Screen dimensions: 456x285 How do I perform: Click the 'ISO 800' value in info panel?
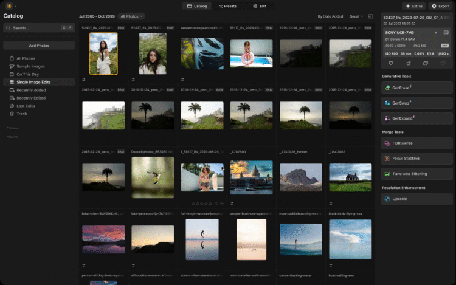tap(392, 53)
